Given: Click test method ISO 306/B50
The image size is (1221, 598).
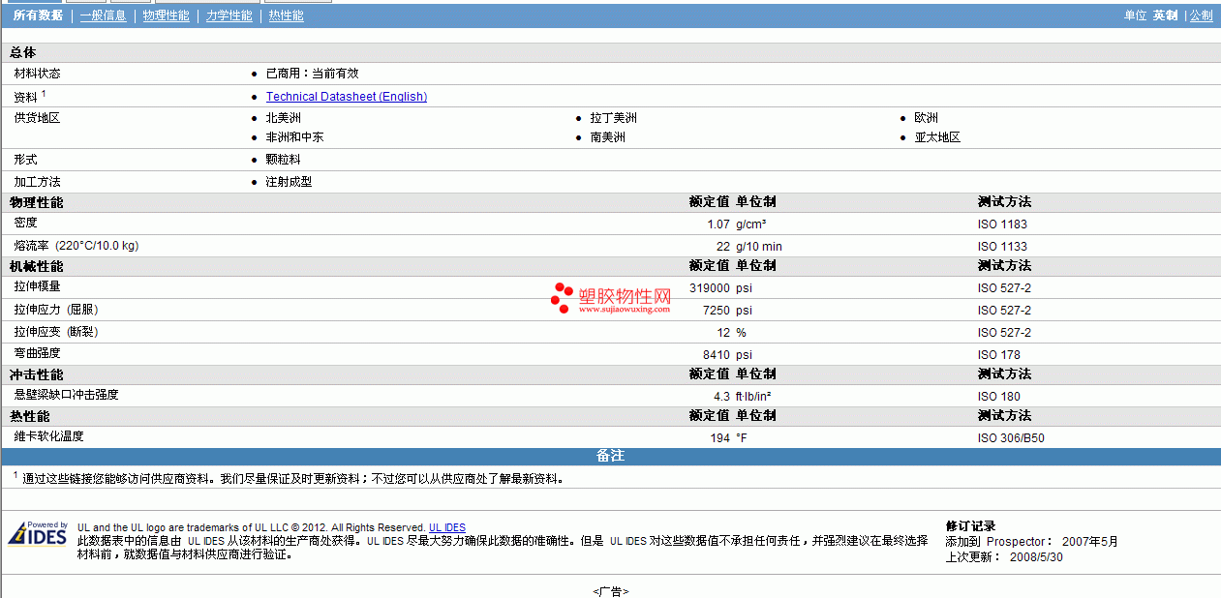Looking at the screenshot, I should tap(1011, 438).
